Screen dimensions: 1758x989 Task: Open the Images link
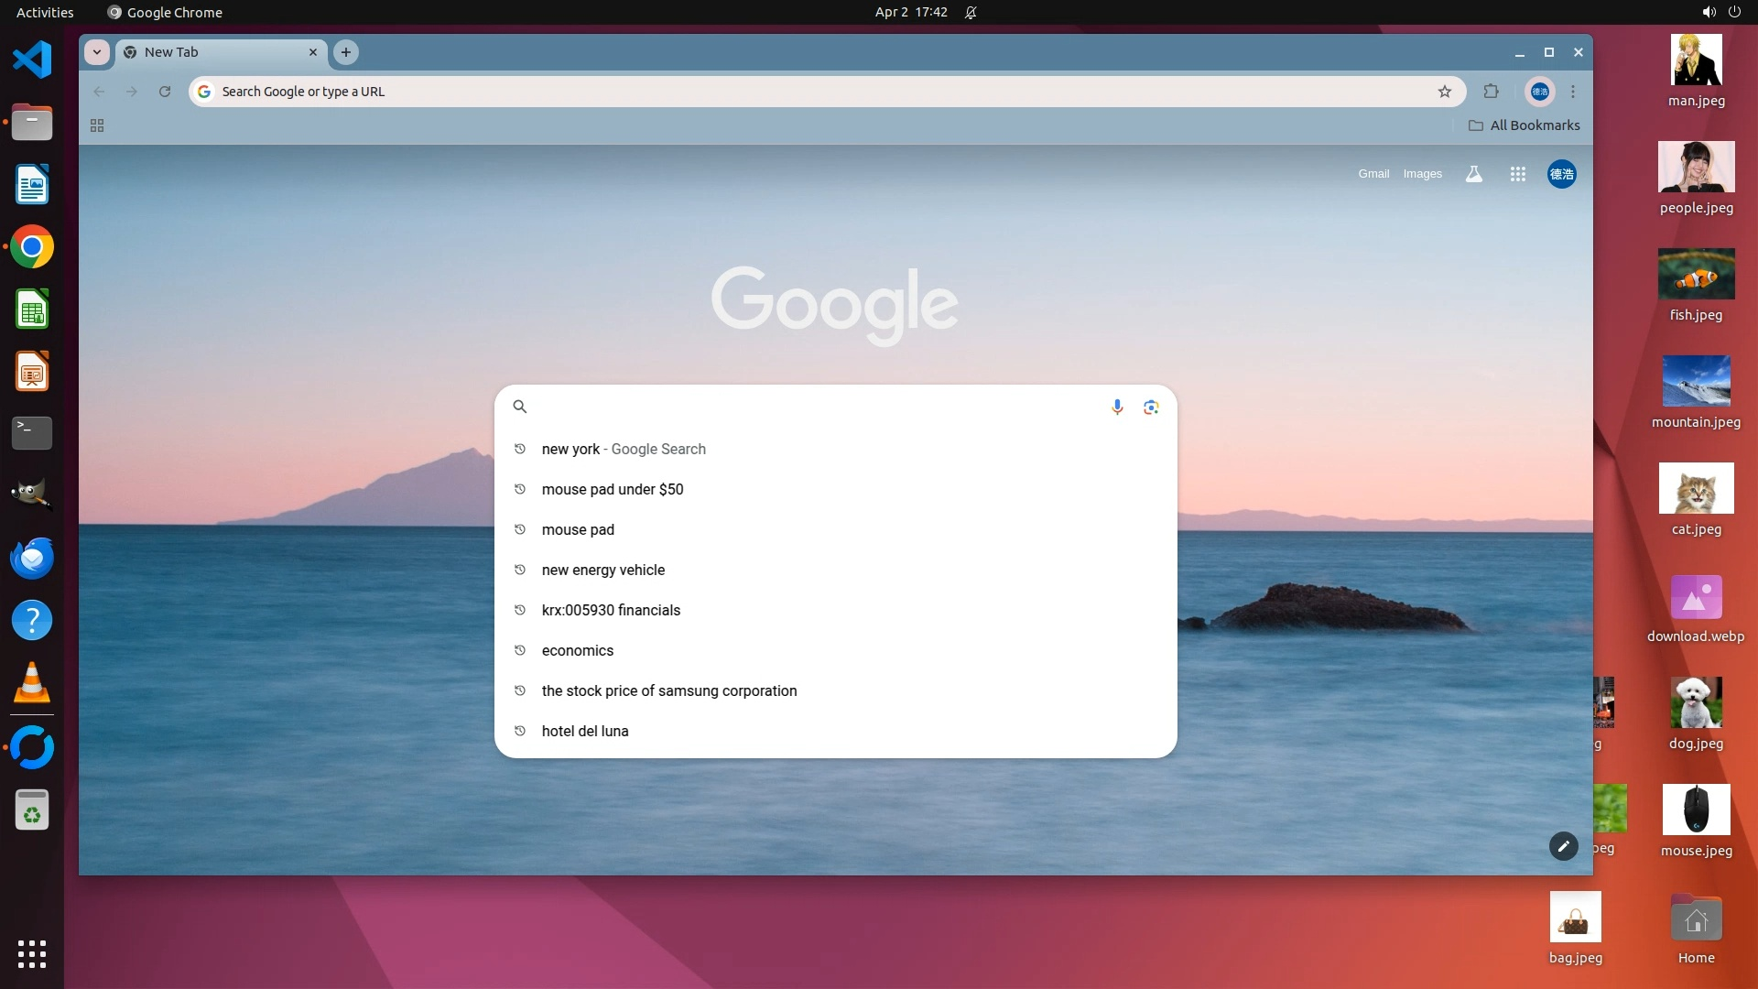(1422, 174)
